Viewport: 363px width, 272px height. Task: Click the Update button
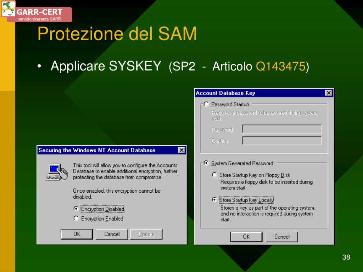click(x=146, y=234)
